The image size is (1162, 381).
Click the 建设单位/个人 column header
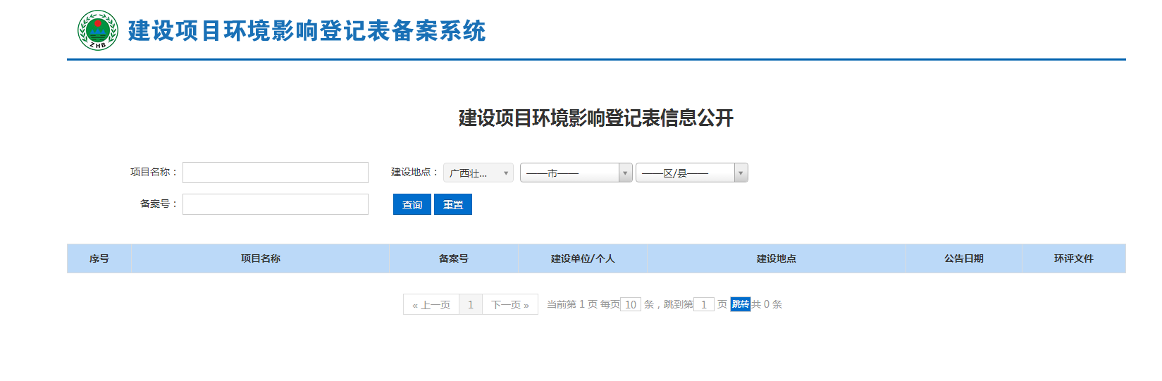click(583, 258)
